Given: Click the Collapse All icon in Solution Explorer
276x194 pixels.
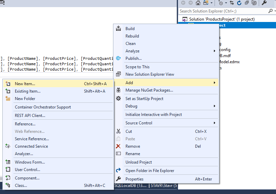Looking at the screenshot, I should click(x=247, y=3).
